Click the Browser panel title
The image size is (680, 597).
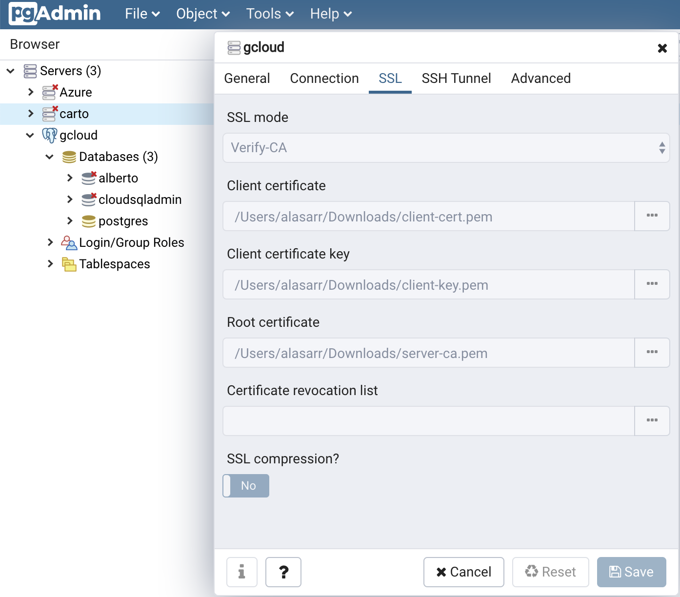pyautogui.click(x=35, y=44)
